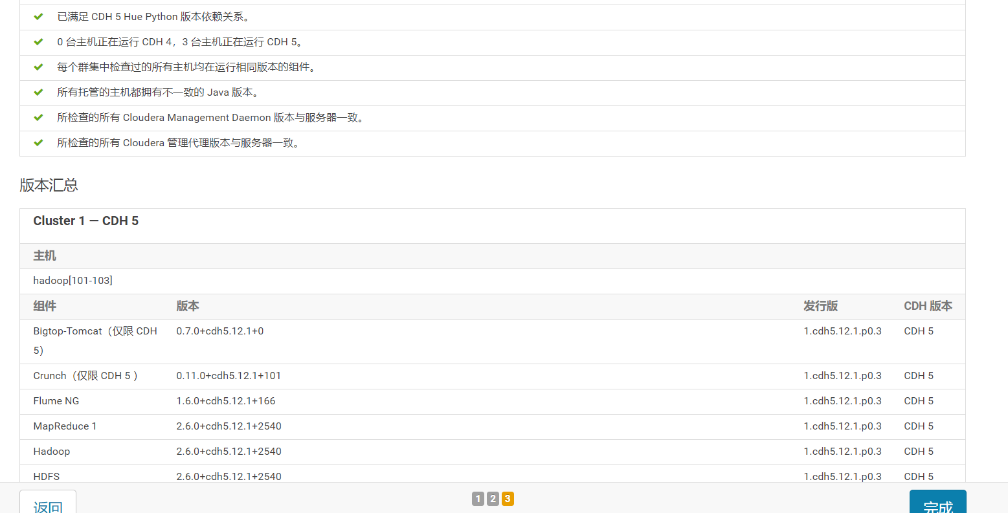Screen dimensions: 1008x513
Task: Click the 版本 column header
Action: click(x=188, y=307)
